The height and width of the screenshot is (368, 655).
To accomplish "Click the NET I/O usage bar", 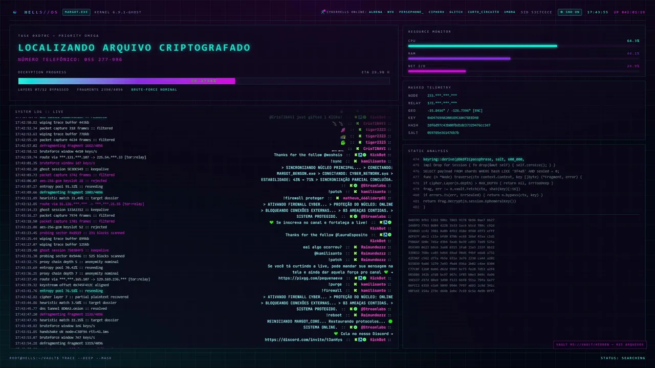I will click(x=524, y=71).
